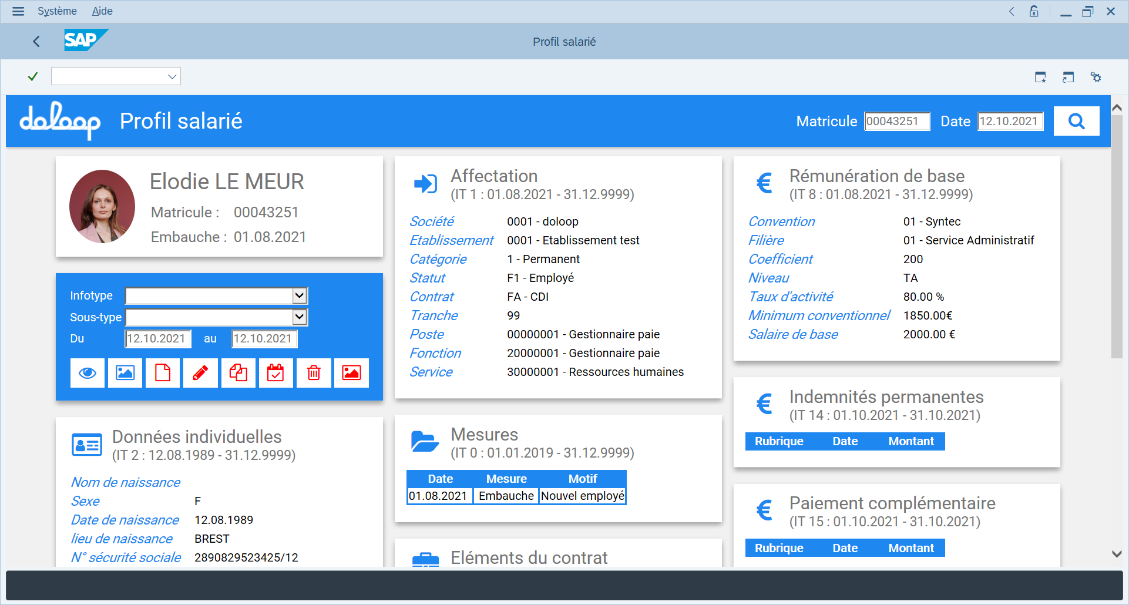
Task: Click the 01.08.2021 cell in Mesures table
Action: pyautogui.click(x=439, y=496)
